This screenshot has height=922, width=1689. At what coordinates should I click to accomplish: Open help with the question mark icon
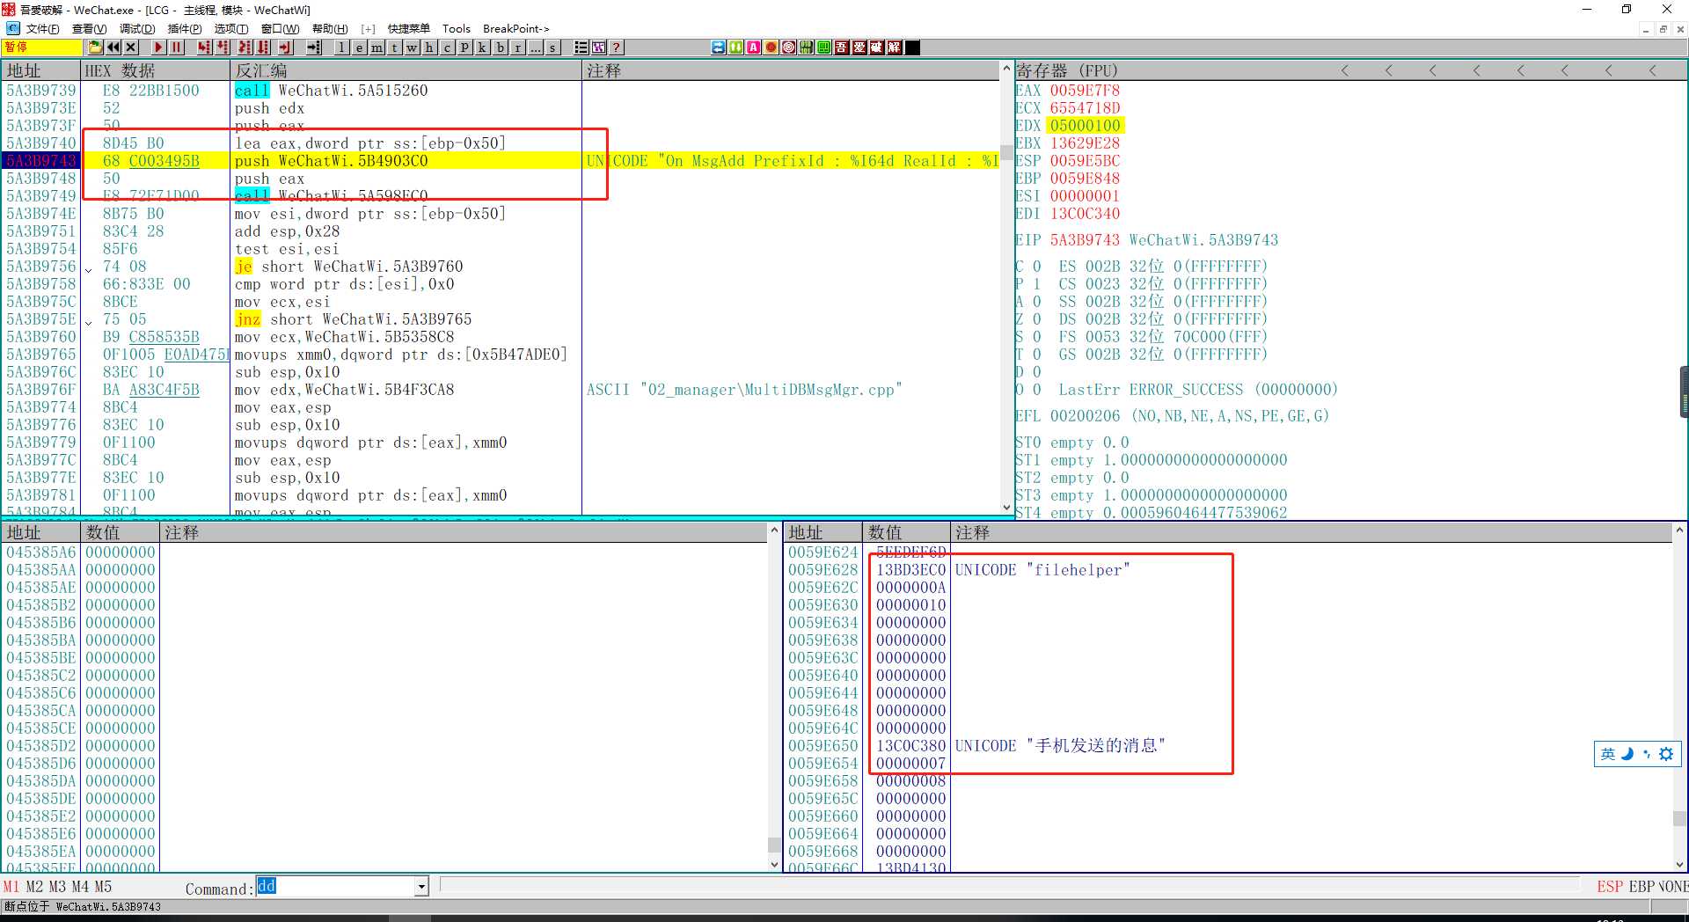click(617, 48)
